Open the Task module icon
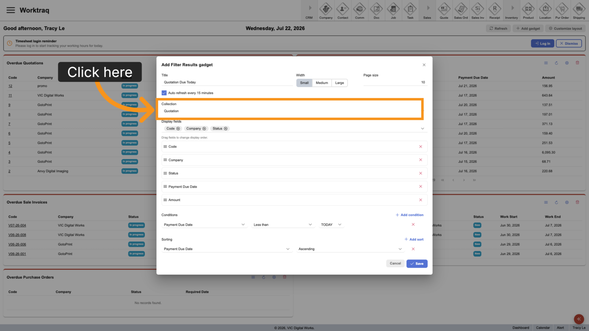Viewport: 589px width, 331px height. coord(410,11)
